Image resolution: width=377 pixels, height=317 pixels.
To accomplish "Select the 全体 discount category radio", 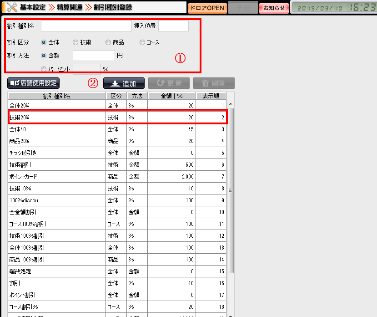I will coord(44,42).
